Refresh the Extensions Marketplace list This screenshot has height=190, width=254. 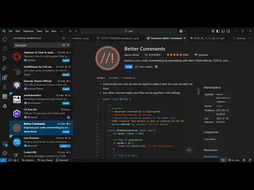(x=63, y=38)
